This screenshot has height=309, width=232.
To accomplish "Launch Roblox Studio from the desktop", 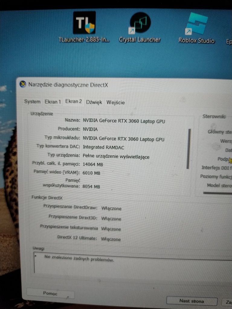I will [196, 28].
